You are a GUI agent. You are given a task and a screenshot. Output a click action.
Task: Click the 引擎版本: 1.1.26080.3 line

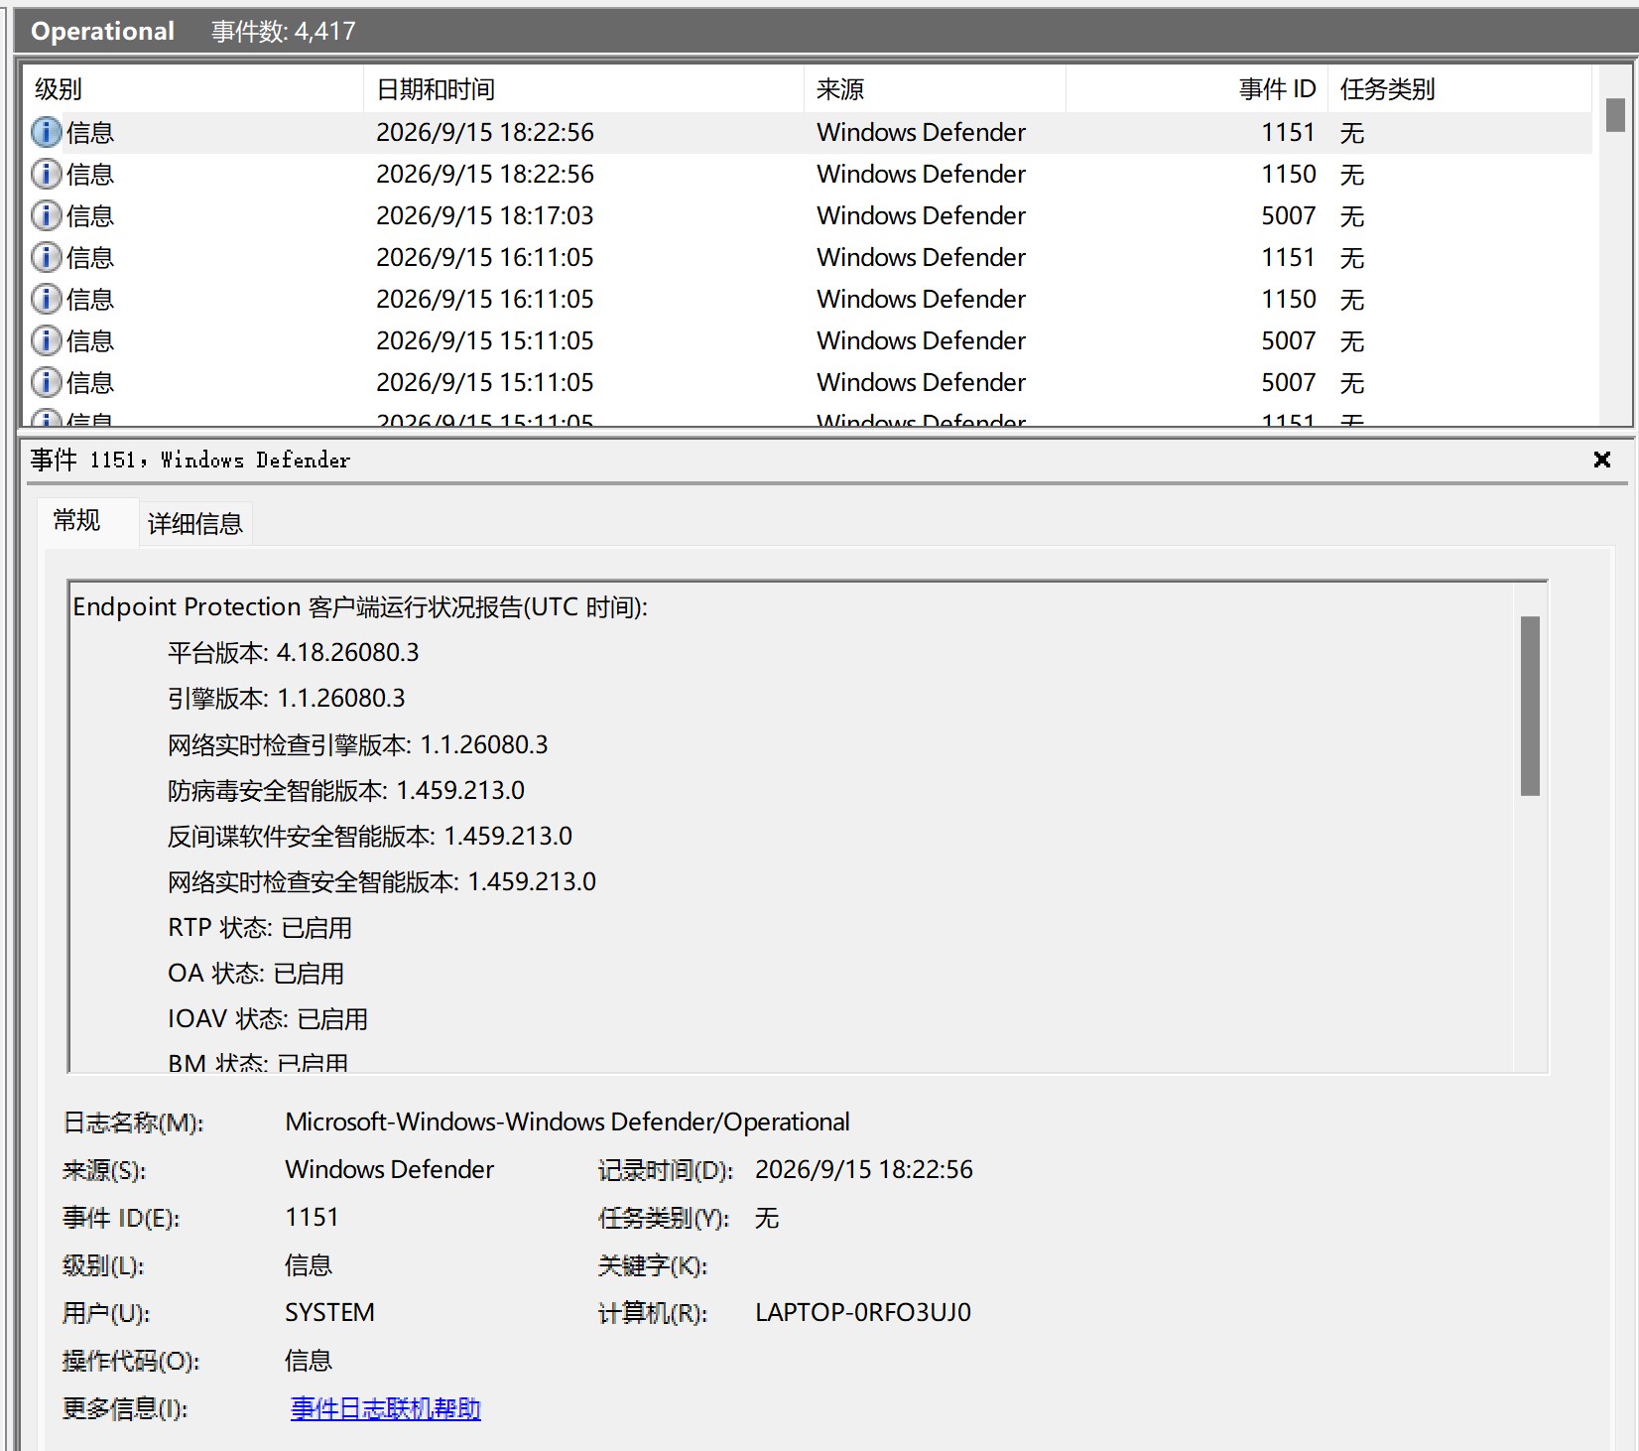pyautogui.click(x=286, y=698)
